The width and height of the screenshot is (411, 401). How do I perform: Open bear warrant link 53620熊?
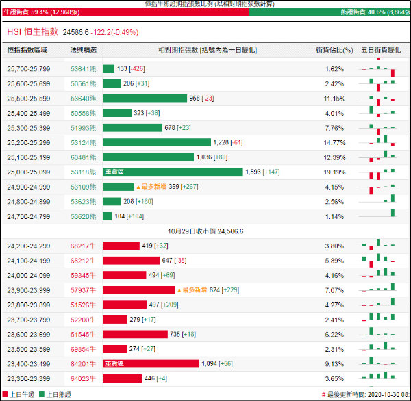point(84,217)
